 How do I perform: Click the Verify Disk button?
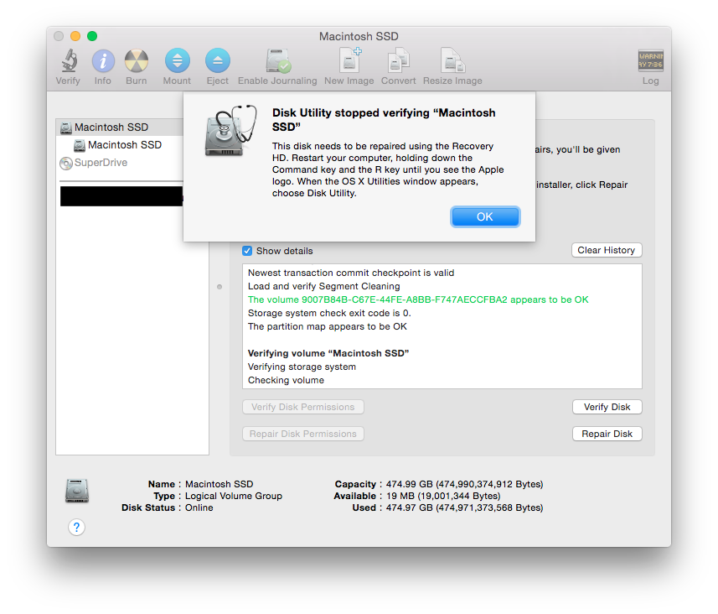(x=607, y=407)
